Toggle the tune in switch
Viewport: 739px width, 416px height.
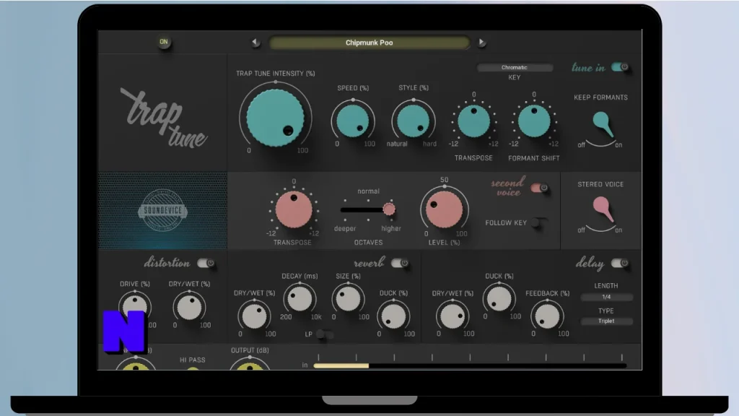[x=620, y=67]
